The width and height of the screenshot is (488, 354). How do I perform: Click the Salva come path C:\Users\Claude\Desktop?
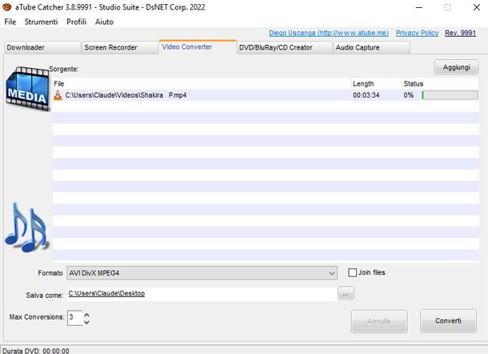pyautogui.click(x=106, y=294)
